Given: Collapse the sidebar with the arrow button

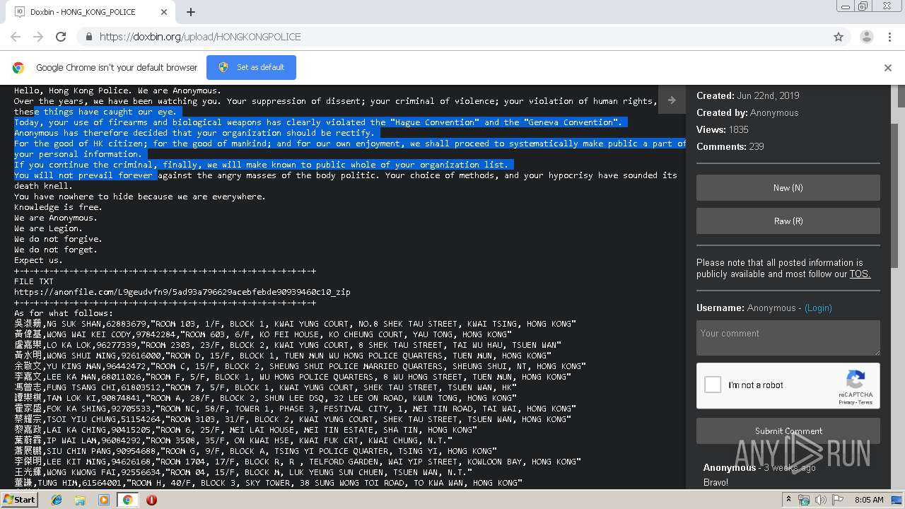Looking at the screenshot, I should pyautogui.click(x=672, y=100).
